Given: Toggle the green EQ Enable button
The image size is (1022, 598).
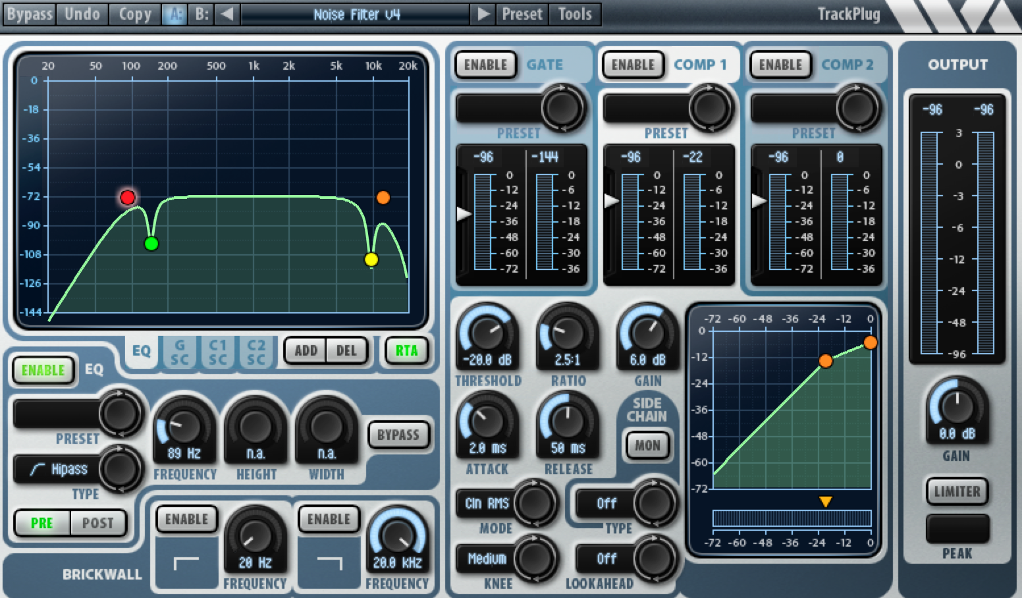Looking at the screenshot, I should pyautogui.click(x=43, y=370).
